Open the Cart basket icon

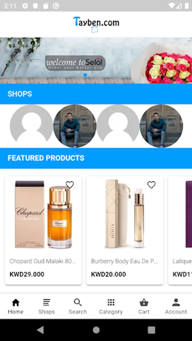(144, 302)
